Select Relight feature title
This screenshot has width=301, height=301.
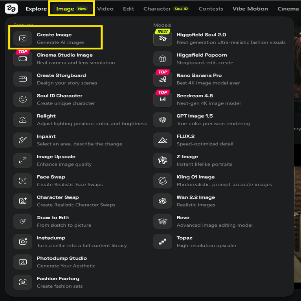[46, 116]
